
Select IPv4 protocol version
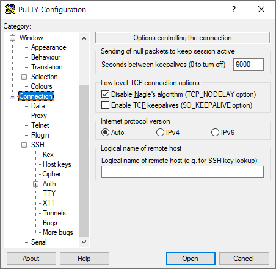click(x=160, y=133)
